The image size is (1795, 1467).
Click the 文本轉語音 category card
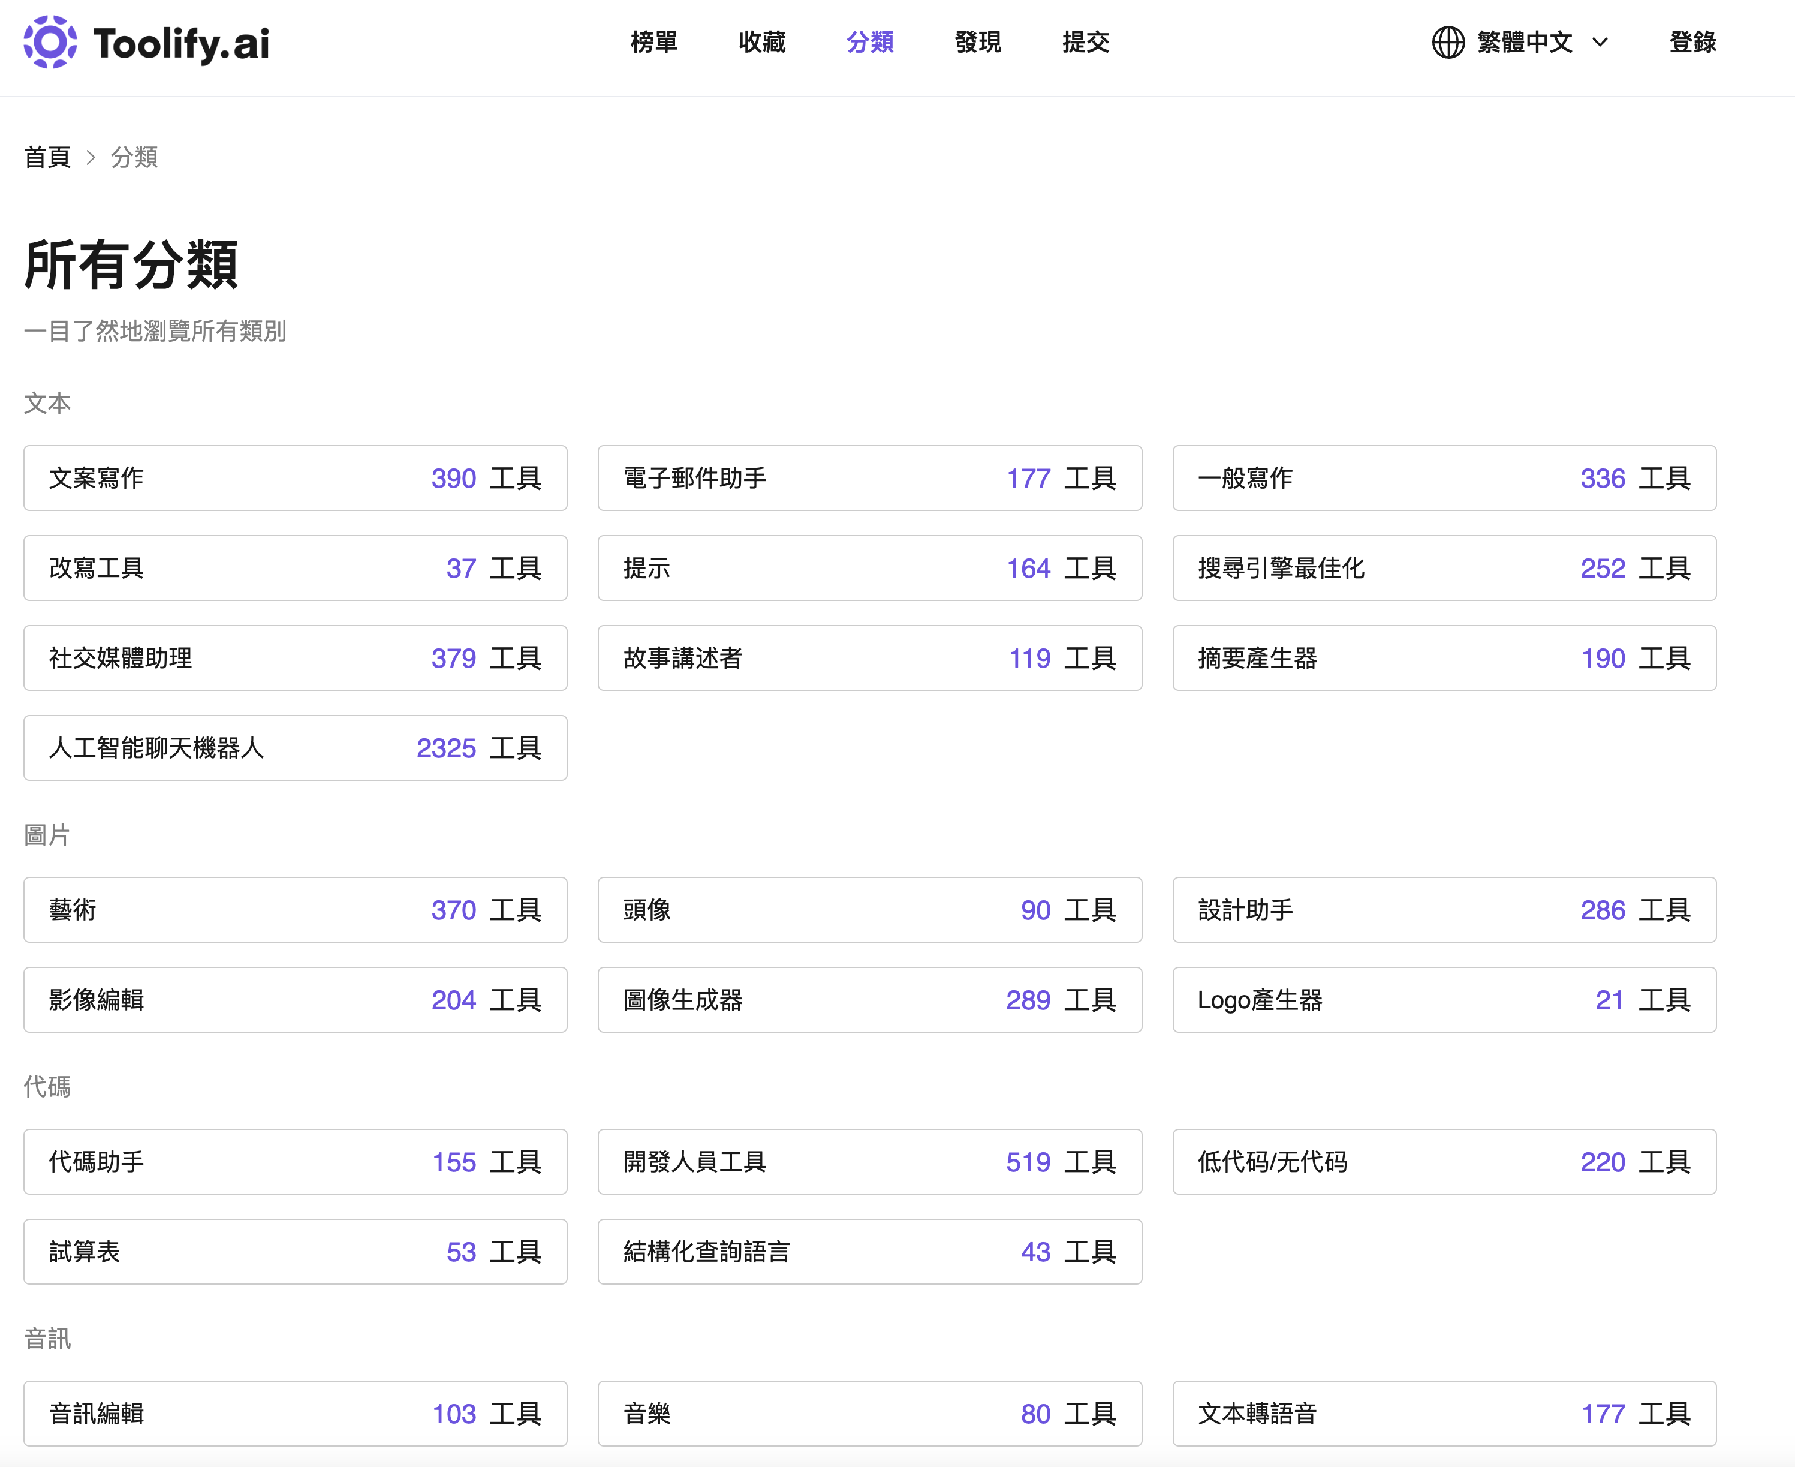click(1444, 1414)
